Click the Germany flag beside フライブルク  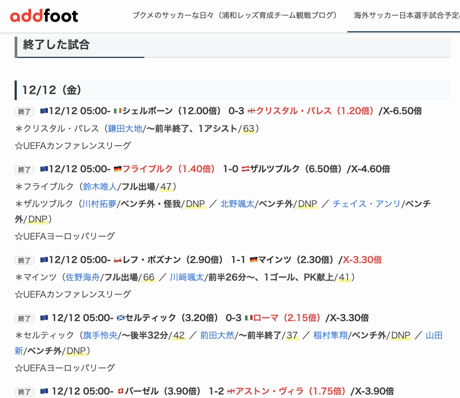[118, 169]
